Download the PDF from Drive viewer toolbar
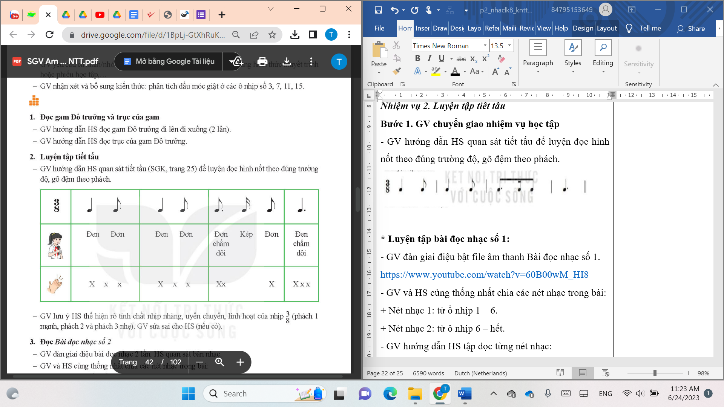 [x=287, y=61]
